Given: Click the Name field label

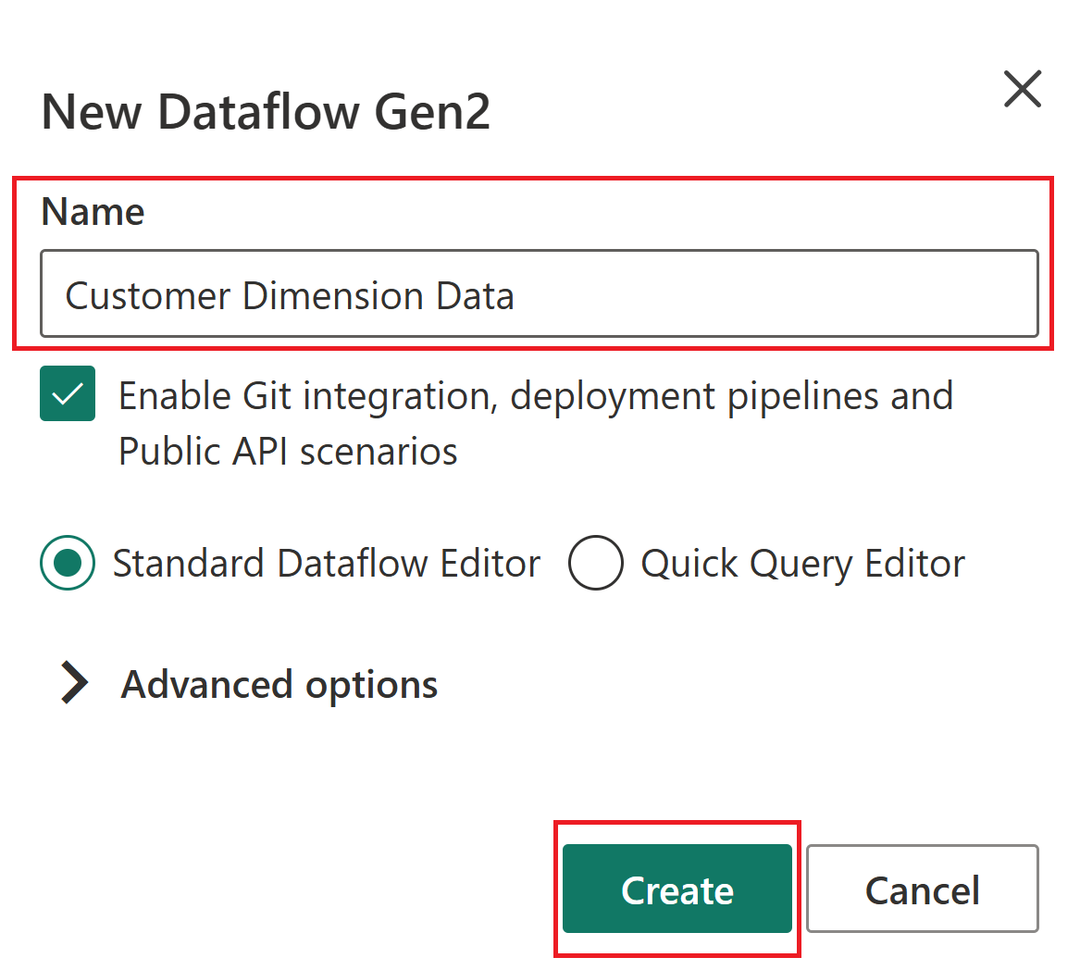Looking at the screenshot, I should tap(93, 212).
